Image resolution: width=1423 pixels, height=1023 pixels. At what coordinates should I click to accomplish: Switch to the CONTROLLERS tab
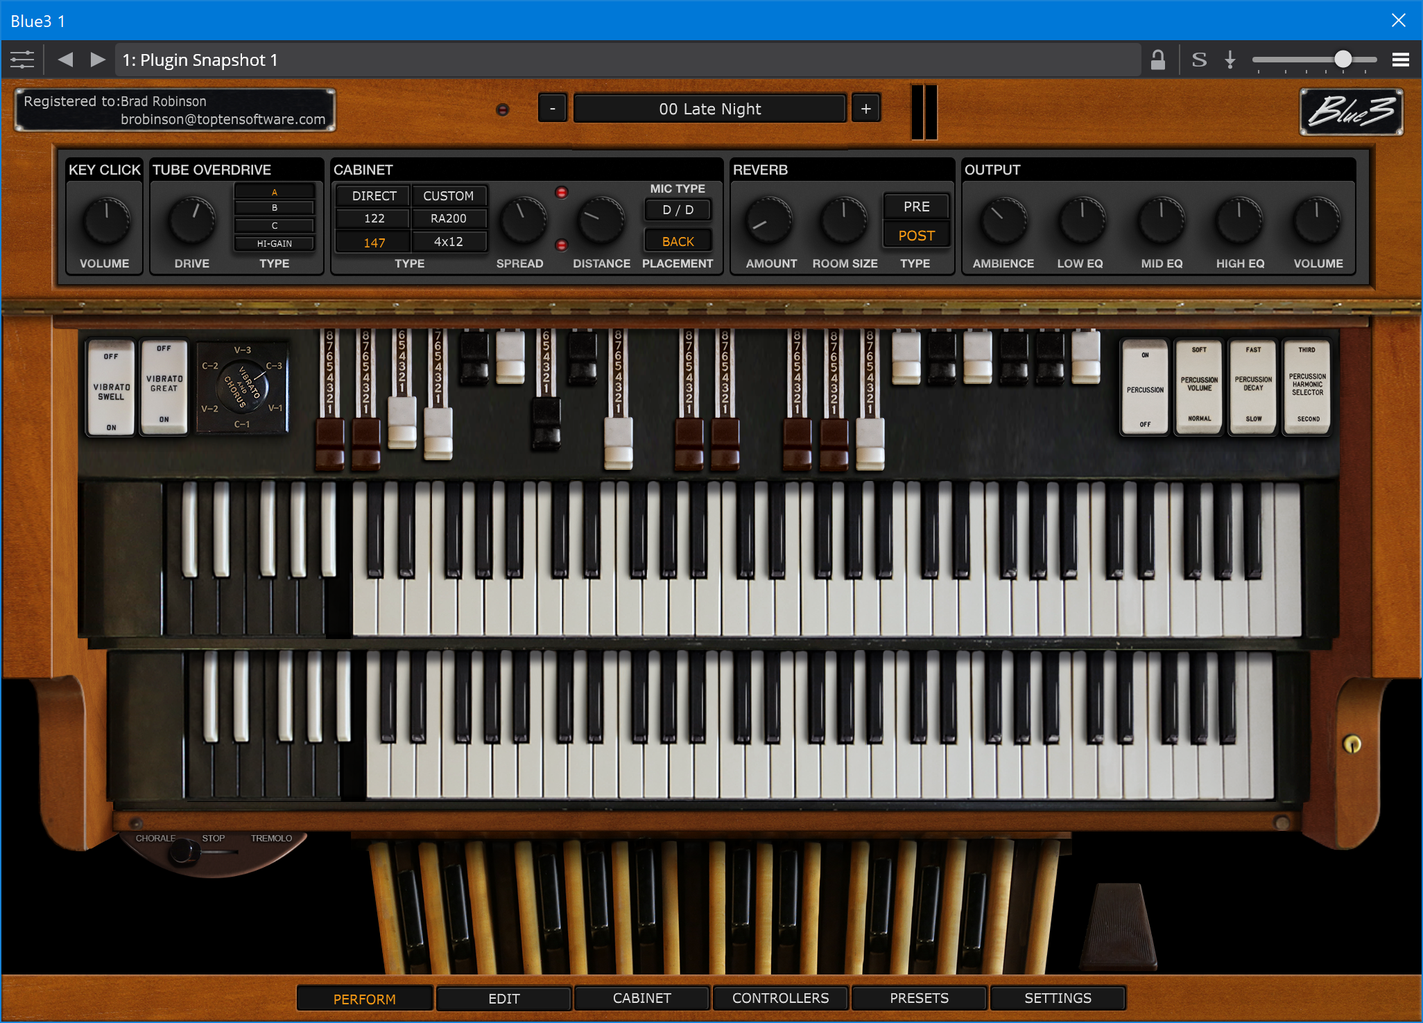781,999
